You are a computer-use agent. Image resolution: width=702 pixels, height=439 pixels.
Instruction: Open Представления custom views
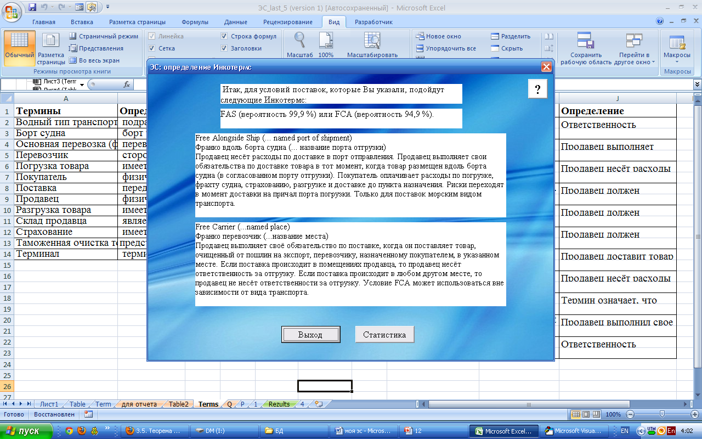96,48
